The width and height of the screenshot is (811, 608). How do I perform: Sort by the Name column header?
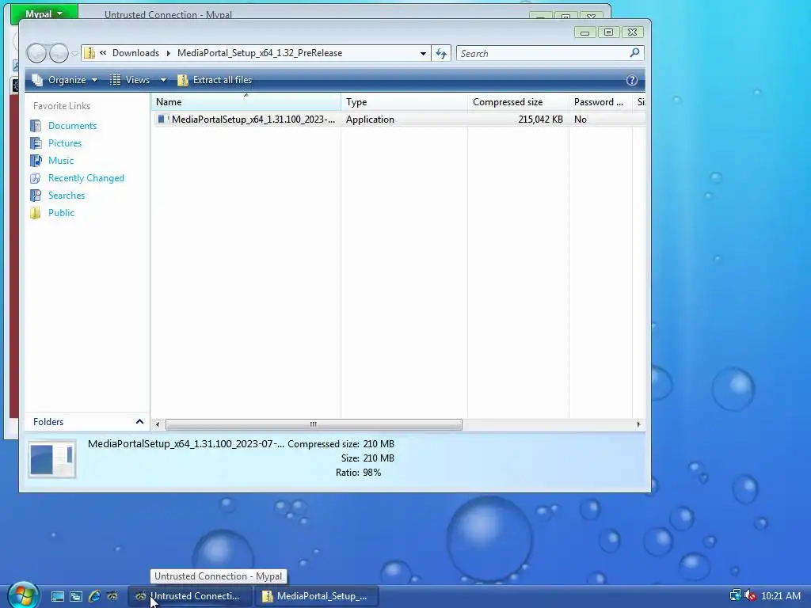pyautogui.click(x=246, y=102)
